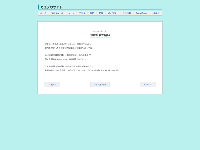The image size is (200, 150).
Task: Click the line starting やはり腕が微妙に痛い
Action: tap(68, 55)
